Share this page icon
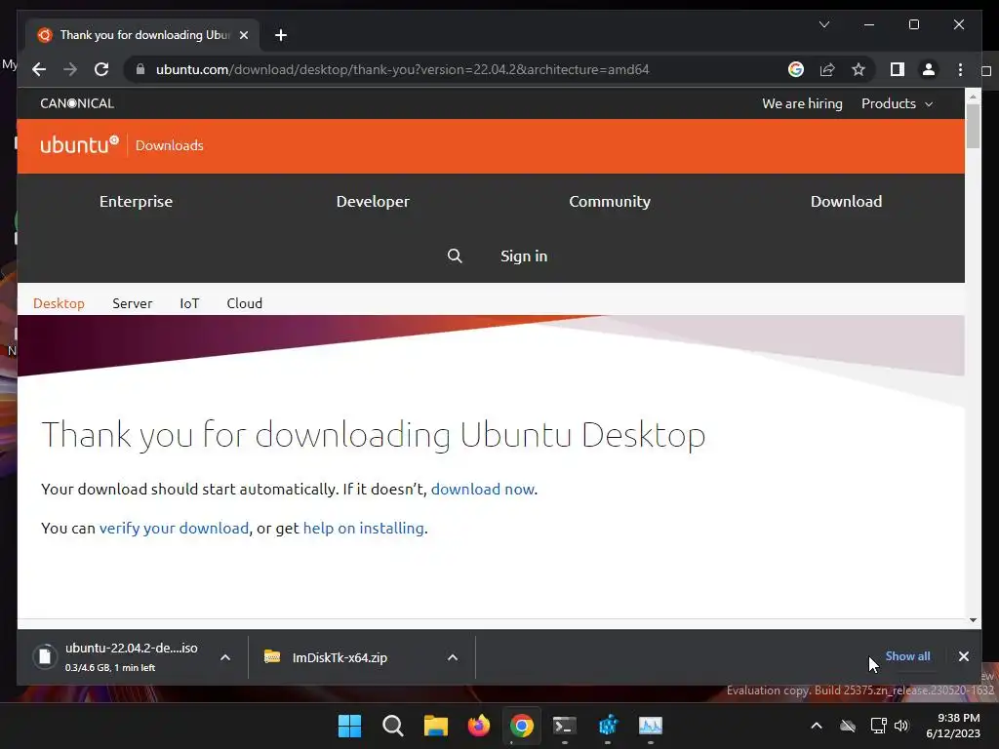Image resolution: width=999 pixels, height=749 pixels. click(x=827, y=69)
